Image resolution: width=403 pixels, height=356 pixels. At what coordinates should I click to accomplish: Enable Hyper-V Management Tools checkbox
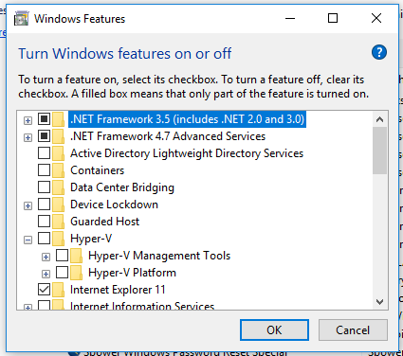[62, 256]
